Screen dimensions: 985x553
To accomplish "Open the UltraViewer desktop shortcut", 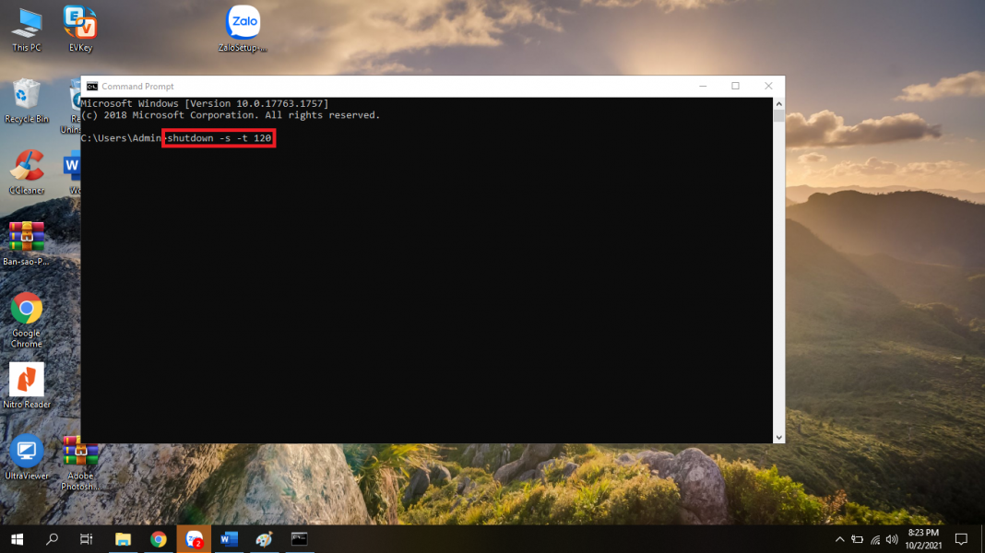I will [26, 453].
